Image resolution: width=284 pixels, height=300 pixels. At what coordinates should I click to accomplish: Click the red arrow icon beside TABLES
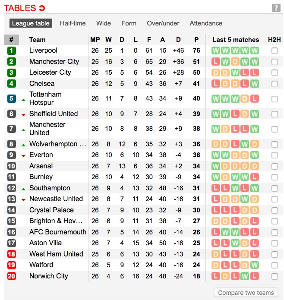pos(42,8)
